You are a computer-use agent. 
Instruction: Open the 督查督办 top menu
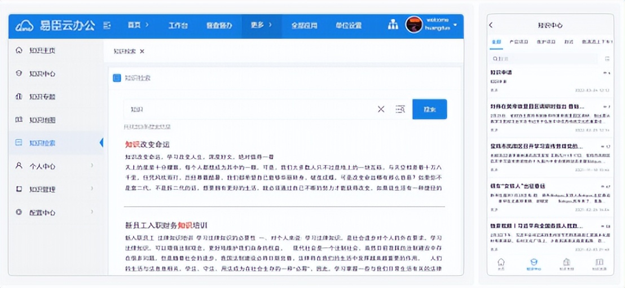click(x=219, y=25)
